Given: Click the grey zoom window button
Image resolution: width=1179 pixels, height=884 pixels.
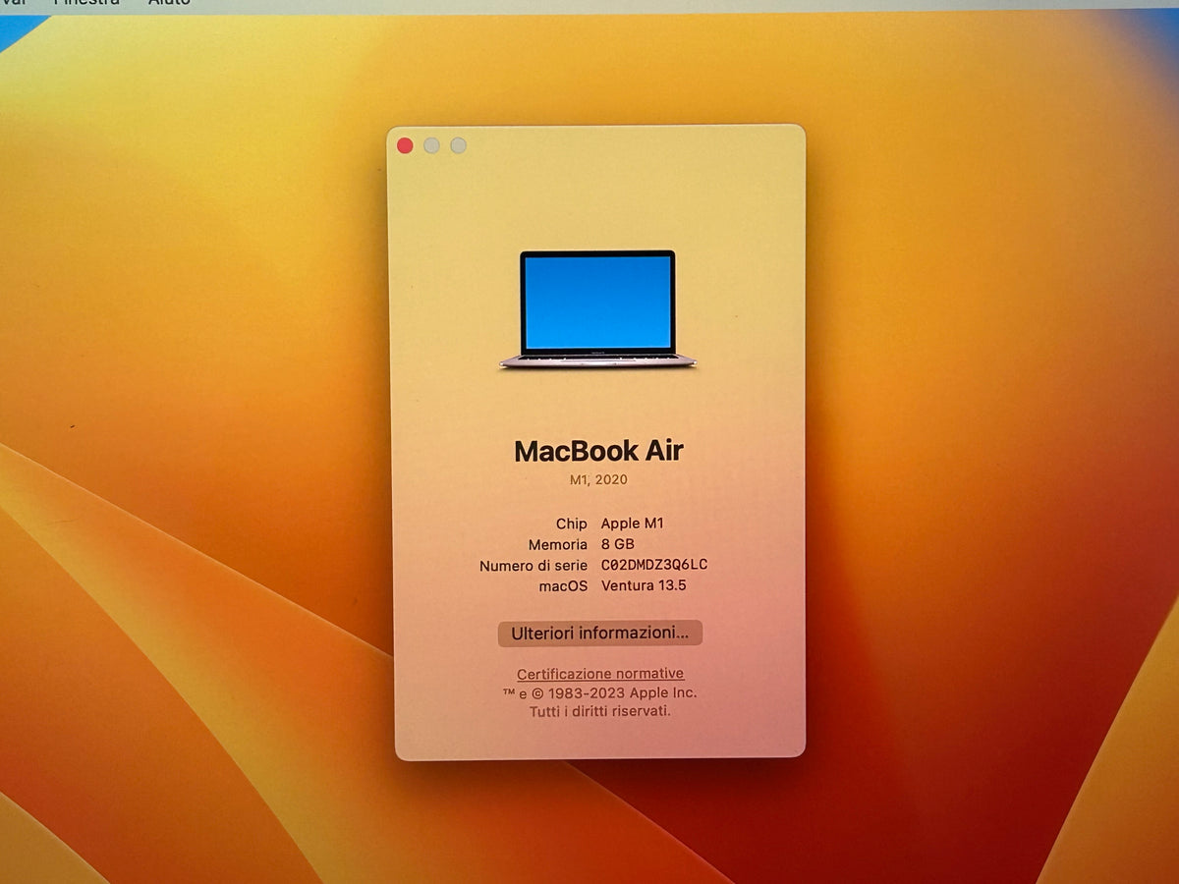Looking at the screenshot, I should 458,145.
